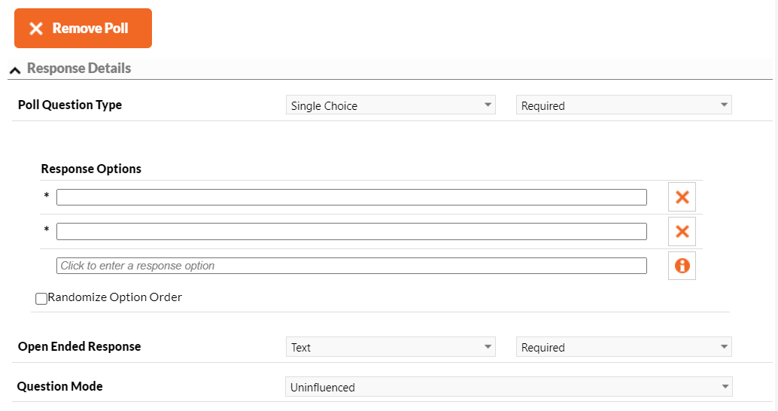Click the Response Options heading
The width and height of the screenshot is (778, 411).
click(91, 169)
